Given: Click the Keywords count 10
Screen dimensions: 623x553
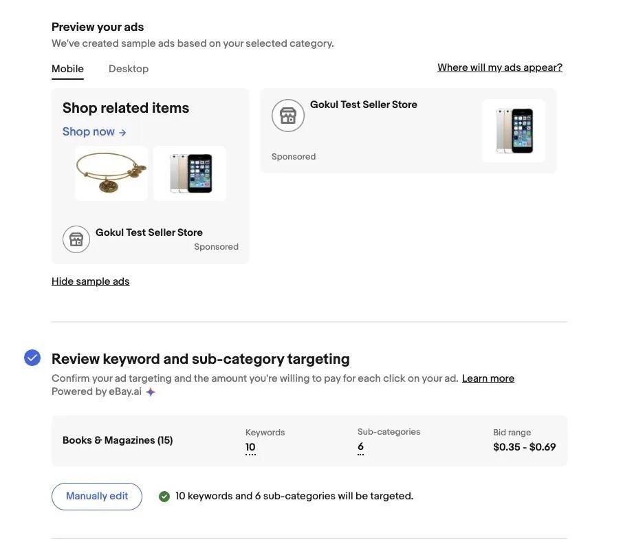Looking at the screenshot, I should point(250,447).
